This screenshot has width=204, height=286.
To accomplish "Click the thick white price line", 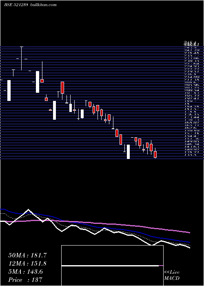I will 95,234.
